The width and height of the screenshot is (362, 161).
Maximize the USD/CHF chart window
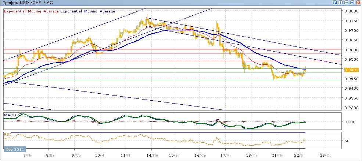pos(352,2)
